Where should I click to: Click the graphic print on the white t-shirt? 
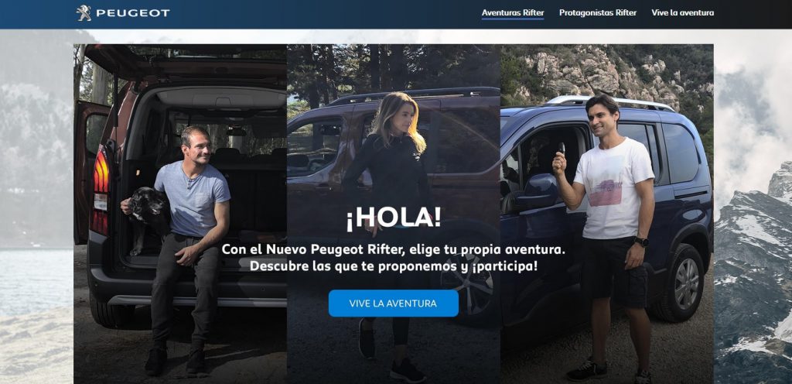[604, 194]
